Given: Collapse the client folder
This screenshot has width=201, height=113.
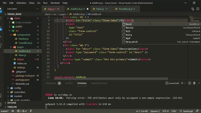Looking at the screenshot, I should (x=8, y=18).
